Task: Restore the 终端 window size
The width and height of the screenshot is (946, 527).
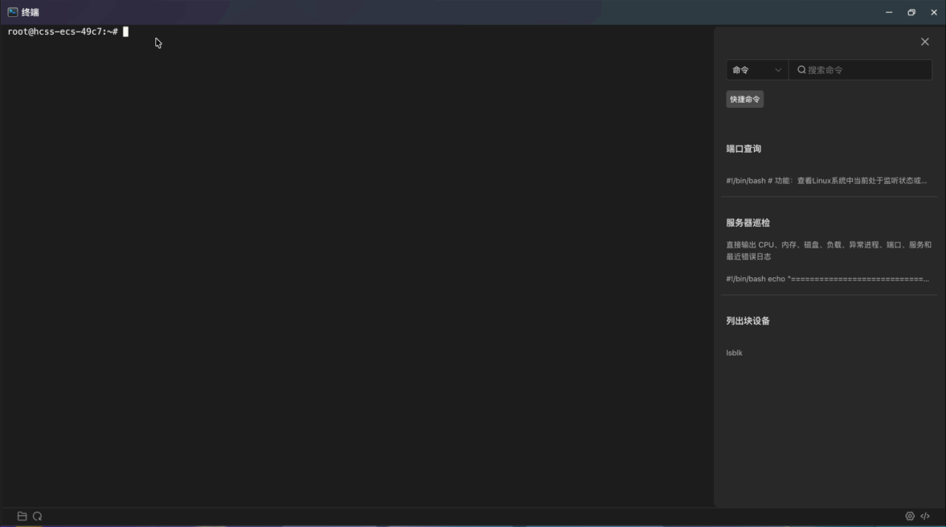Action: click(x=911, y=13)
